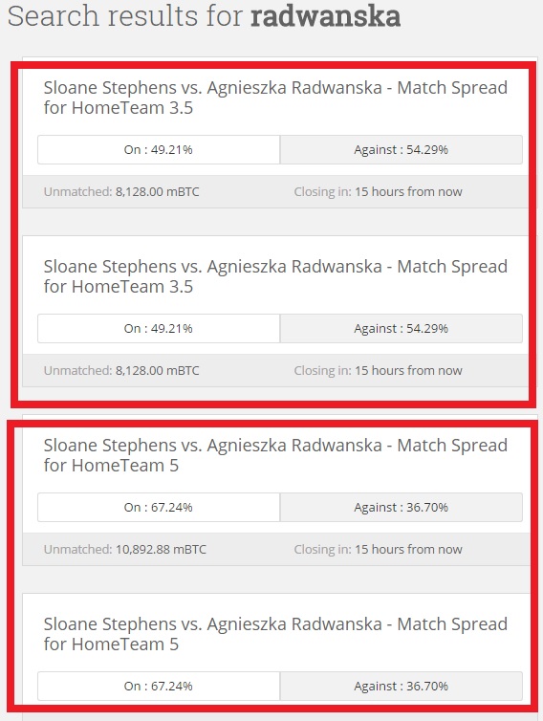Click bold radwanska search keyword

coord(326,16)
